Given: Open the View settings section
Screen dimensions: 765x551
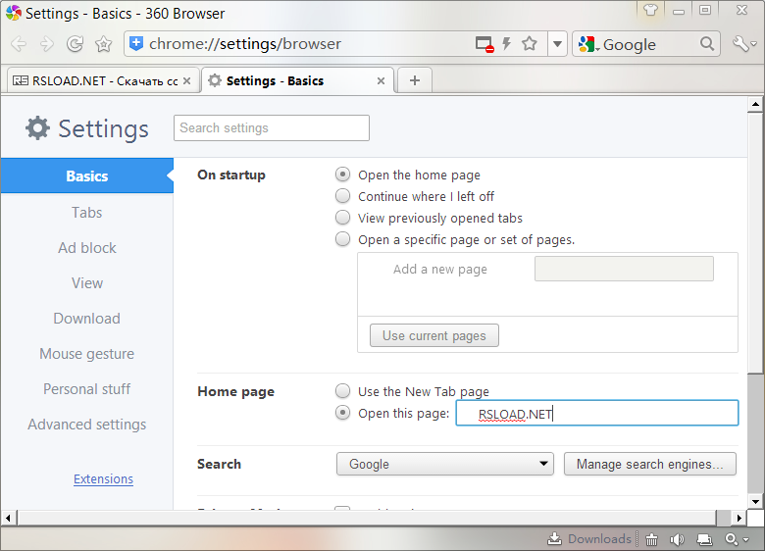Looking at the screenshot, I should tap(87, 283).
